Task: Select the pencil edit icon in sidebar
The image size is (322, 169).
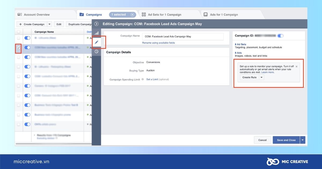Action: pos(97,42)
